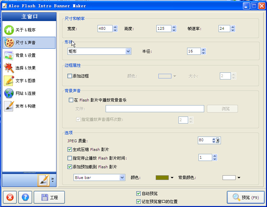Click sidebar splitter grip dots
The image size is (267, 207).
(29, 173)
